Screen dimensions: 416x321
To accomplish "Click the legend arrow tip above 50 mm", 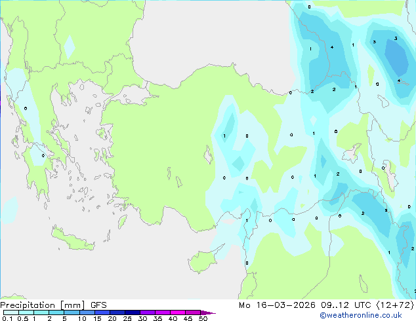I will 208,312.
